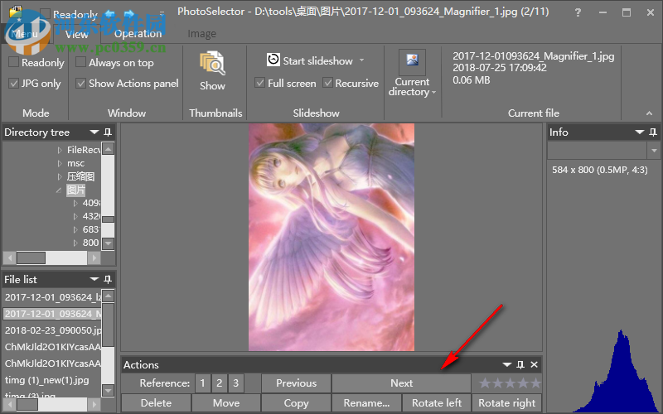Viewport: 663px width, 414px height.
Task: Enable the Always on top checkbox
Action: coord(80,62)
